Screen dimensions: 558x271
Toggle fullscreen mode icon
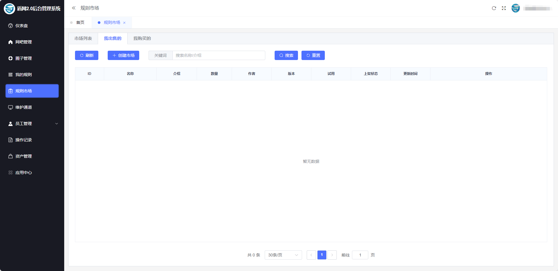[504, 8]
